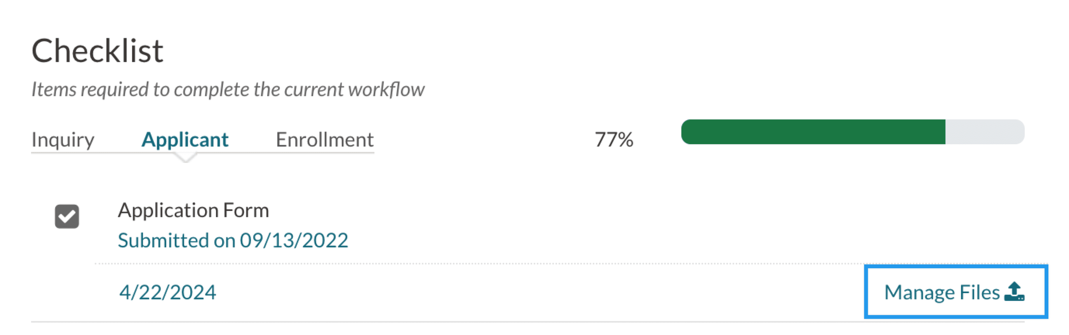This screenshot has height=335, width=1069.
Task: Click the 77% completion label
Action: click(x=614, y=140)
